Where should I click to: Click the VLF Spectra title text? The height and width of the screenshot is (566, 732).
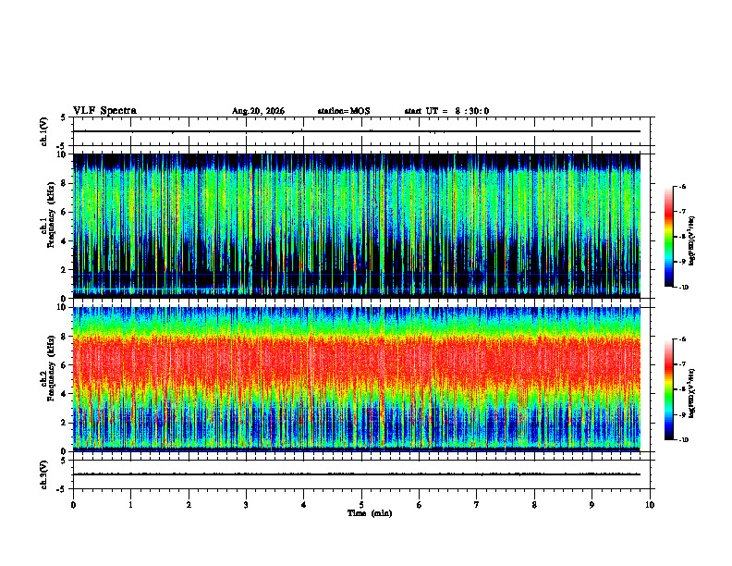104,111
